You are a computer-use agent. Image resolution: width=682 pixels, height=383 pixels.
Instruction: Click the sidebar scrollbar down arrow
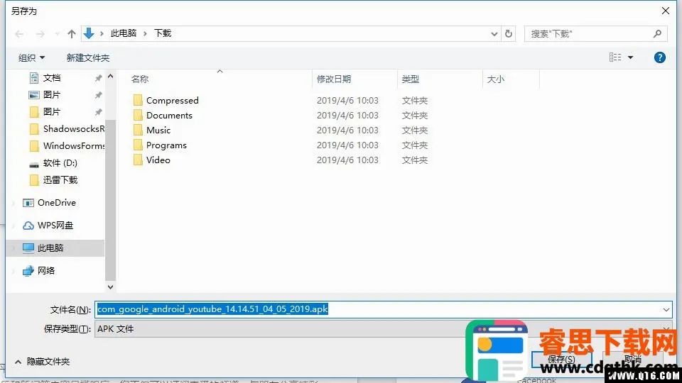111,287
